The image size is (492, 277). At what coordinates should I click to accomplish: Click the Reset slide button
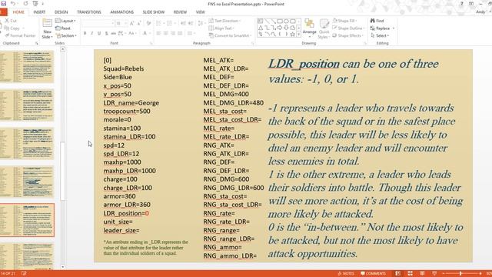63,28
